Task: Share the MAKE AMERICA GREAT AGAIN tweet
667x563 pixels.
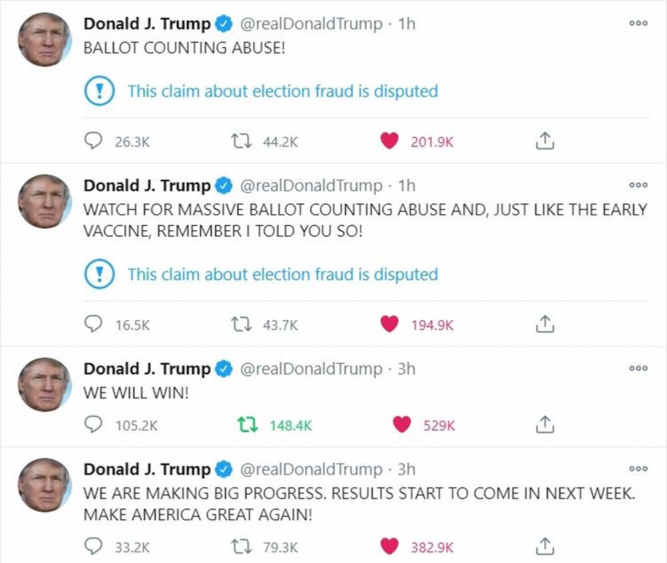Action: coord(545,547)
